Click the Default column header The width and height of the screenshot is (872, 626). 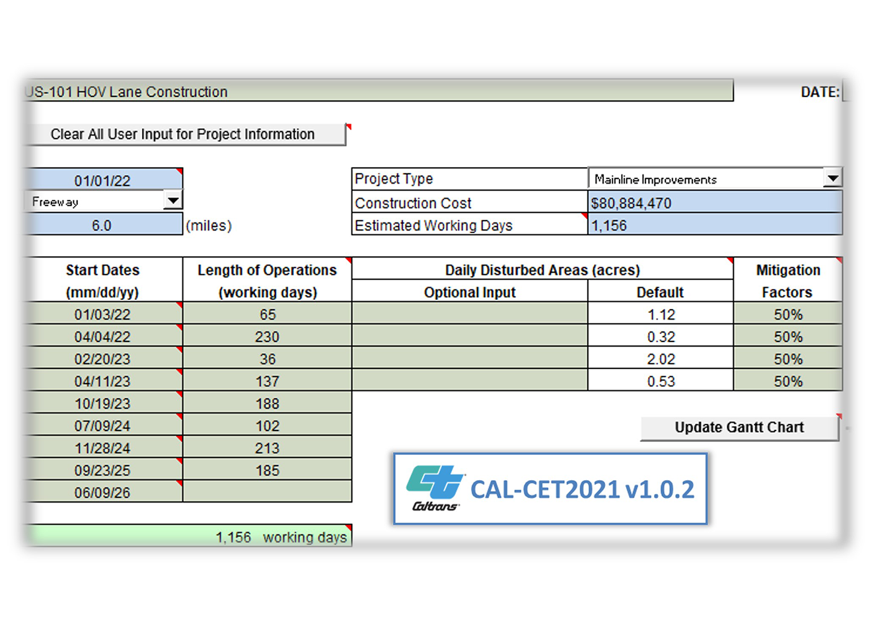click(x=661, y=292)
